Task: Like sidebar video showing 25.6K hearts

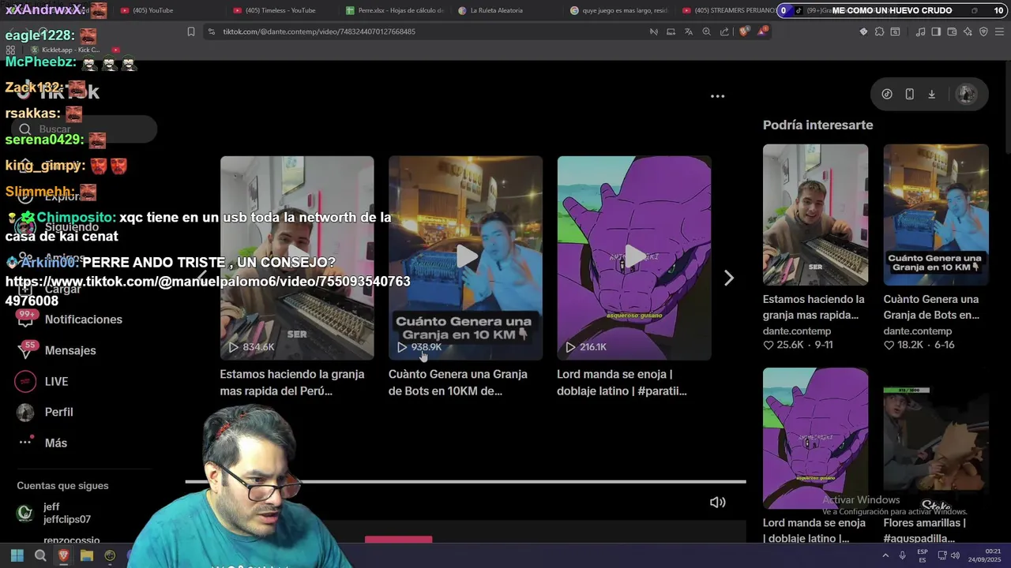Action: 769,345
